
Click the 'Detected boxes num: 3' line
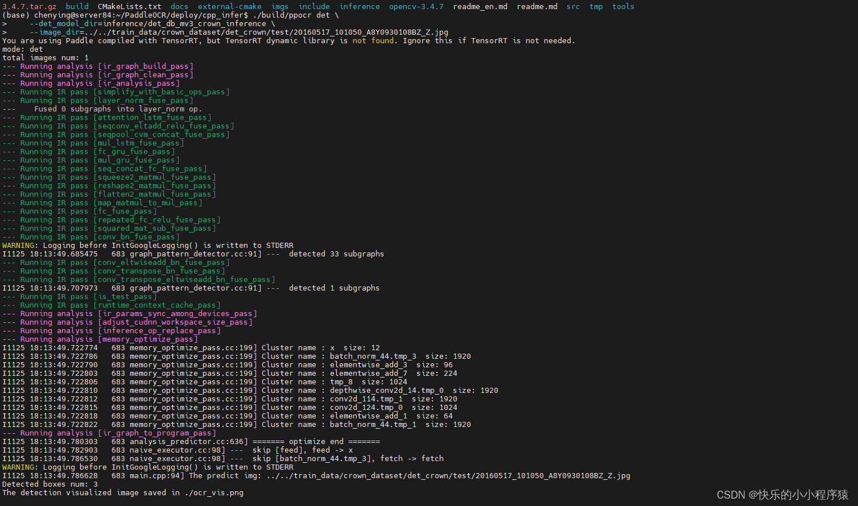(50, 484)
